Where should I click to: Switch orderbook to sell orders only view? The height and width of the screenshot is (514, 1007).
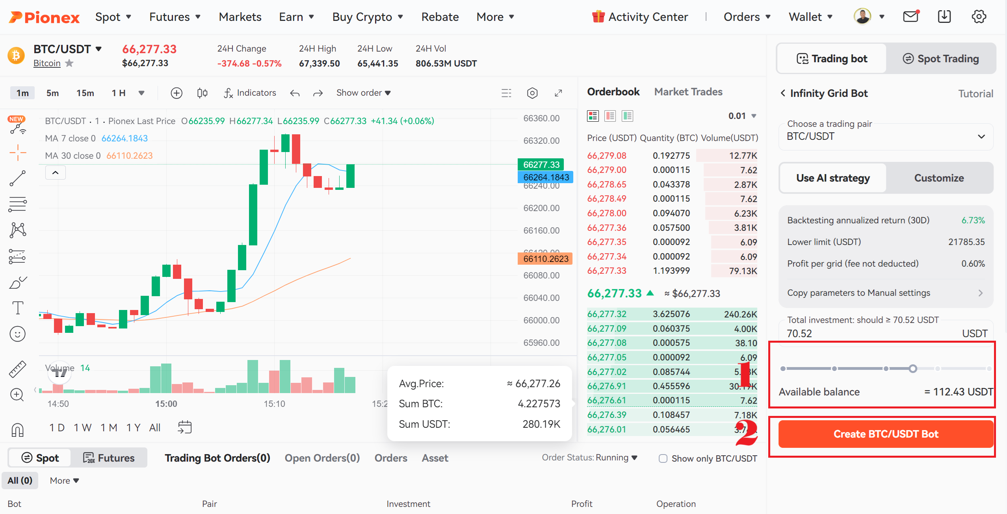(x=610, y=116)
